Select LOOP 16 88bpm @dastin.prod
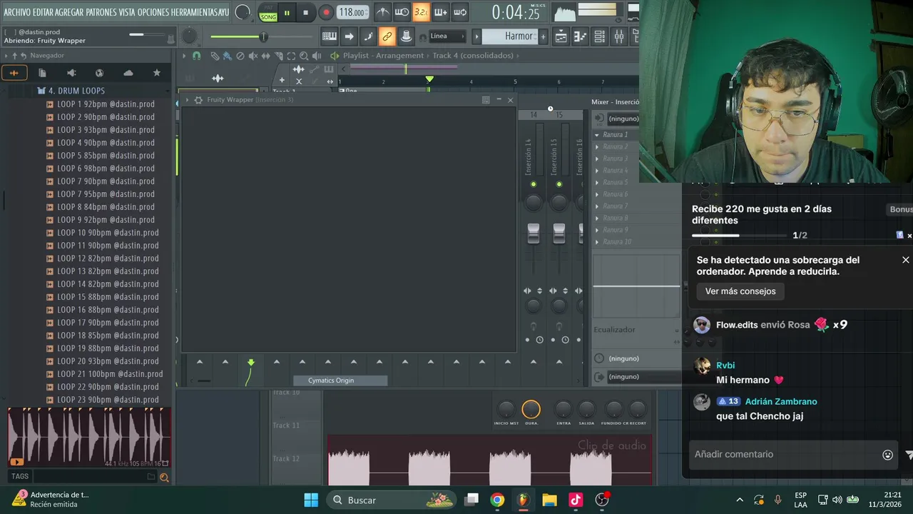 click(x=108, y=310)
